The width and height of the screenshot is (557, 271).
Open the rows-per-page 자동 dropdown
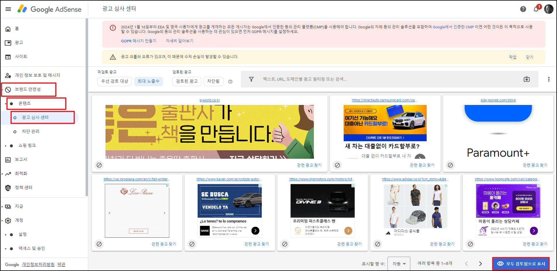coord(399,264)
